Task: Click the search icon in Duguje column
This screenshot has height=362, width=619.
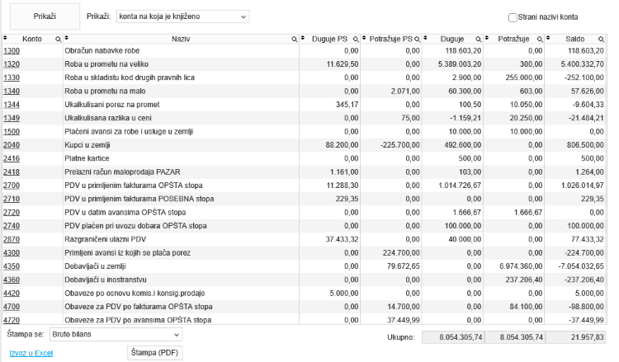Action: (x=479, y=39)
